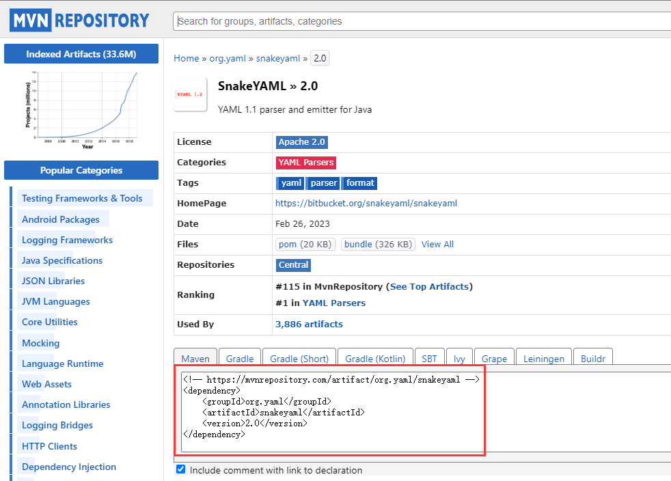Click org.yaml in the breadcrumb
This screenshot has width=671, height=481.
pos(228,58)
